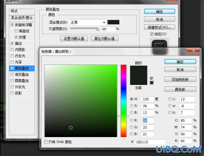Click the 添加到色板 button
Screen dimensions: 204x156
180,79
